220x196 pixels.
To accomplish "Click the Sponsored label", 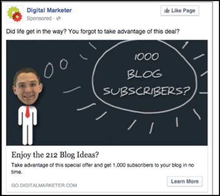I will point(39,19).
